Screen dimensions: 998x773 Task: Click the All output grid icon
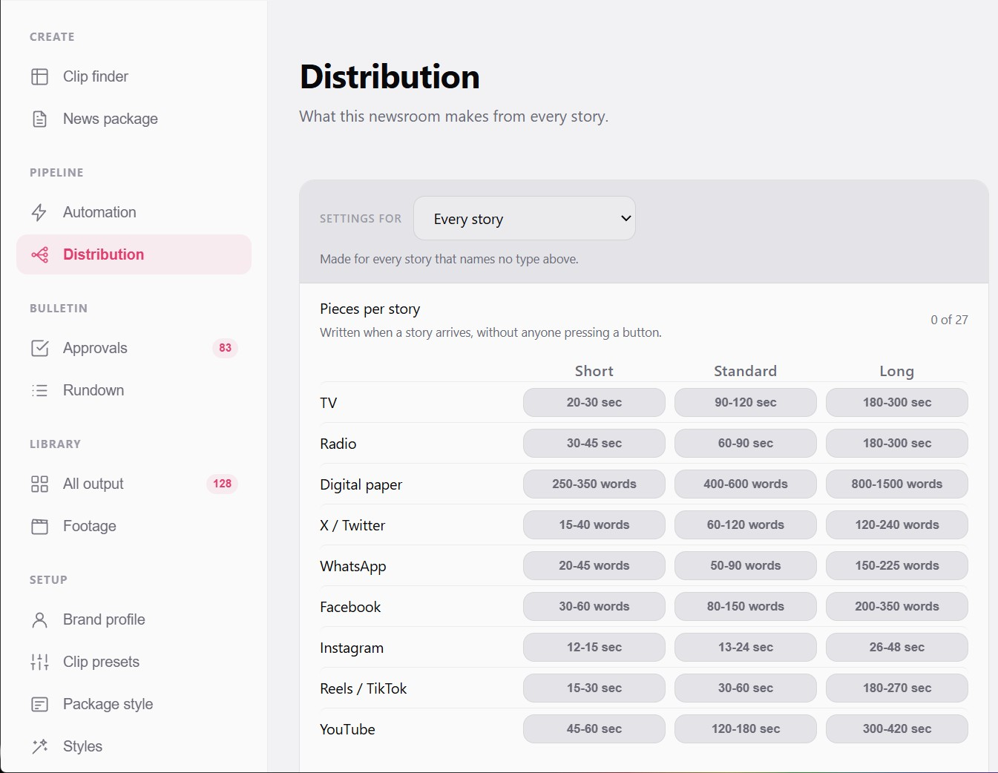click(x=40, y=484)
